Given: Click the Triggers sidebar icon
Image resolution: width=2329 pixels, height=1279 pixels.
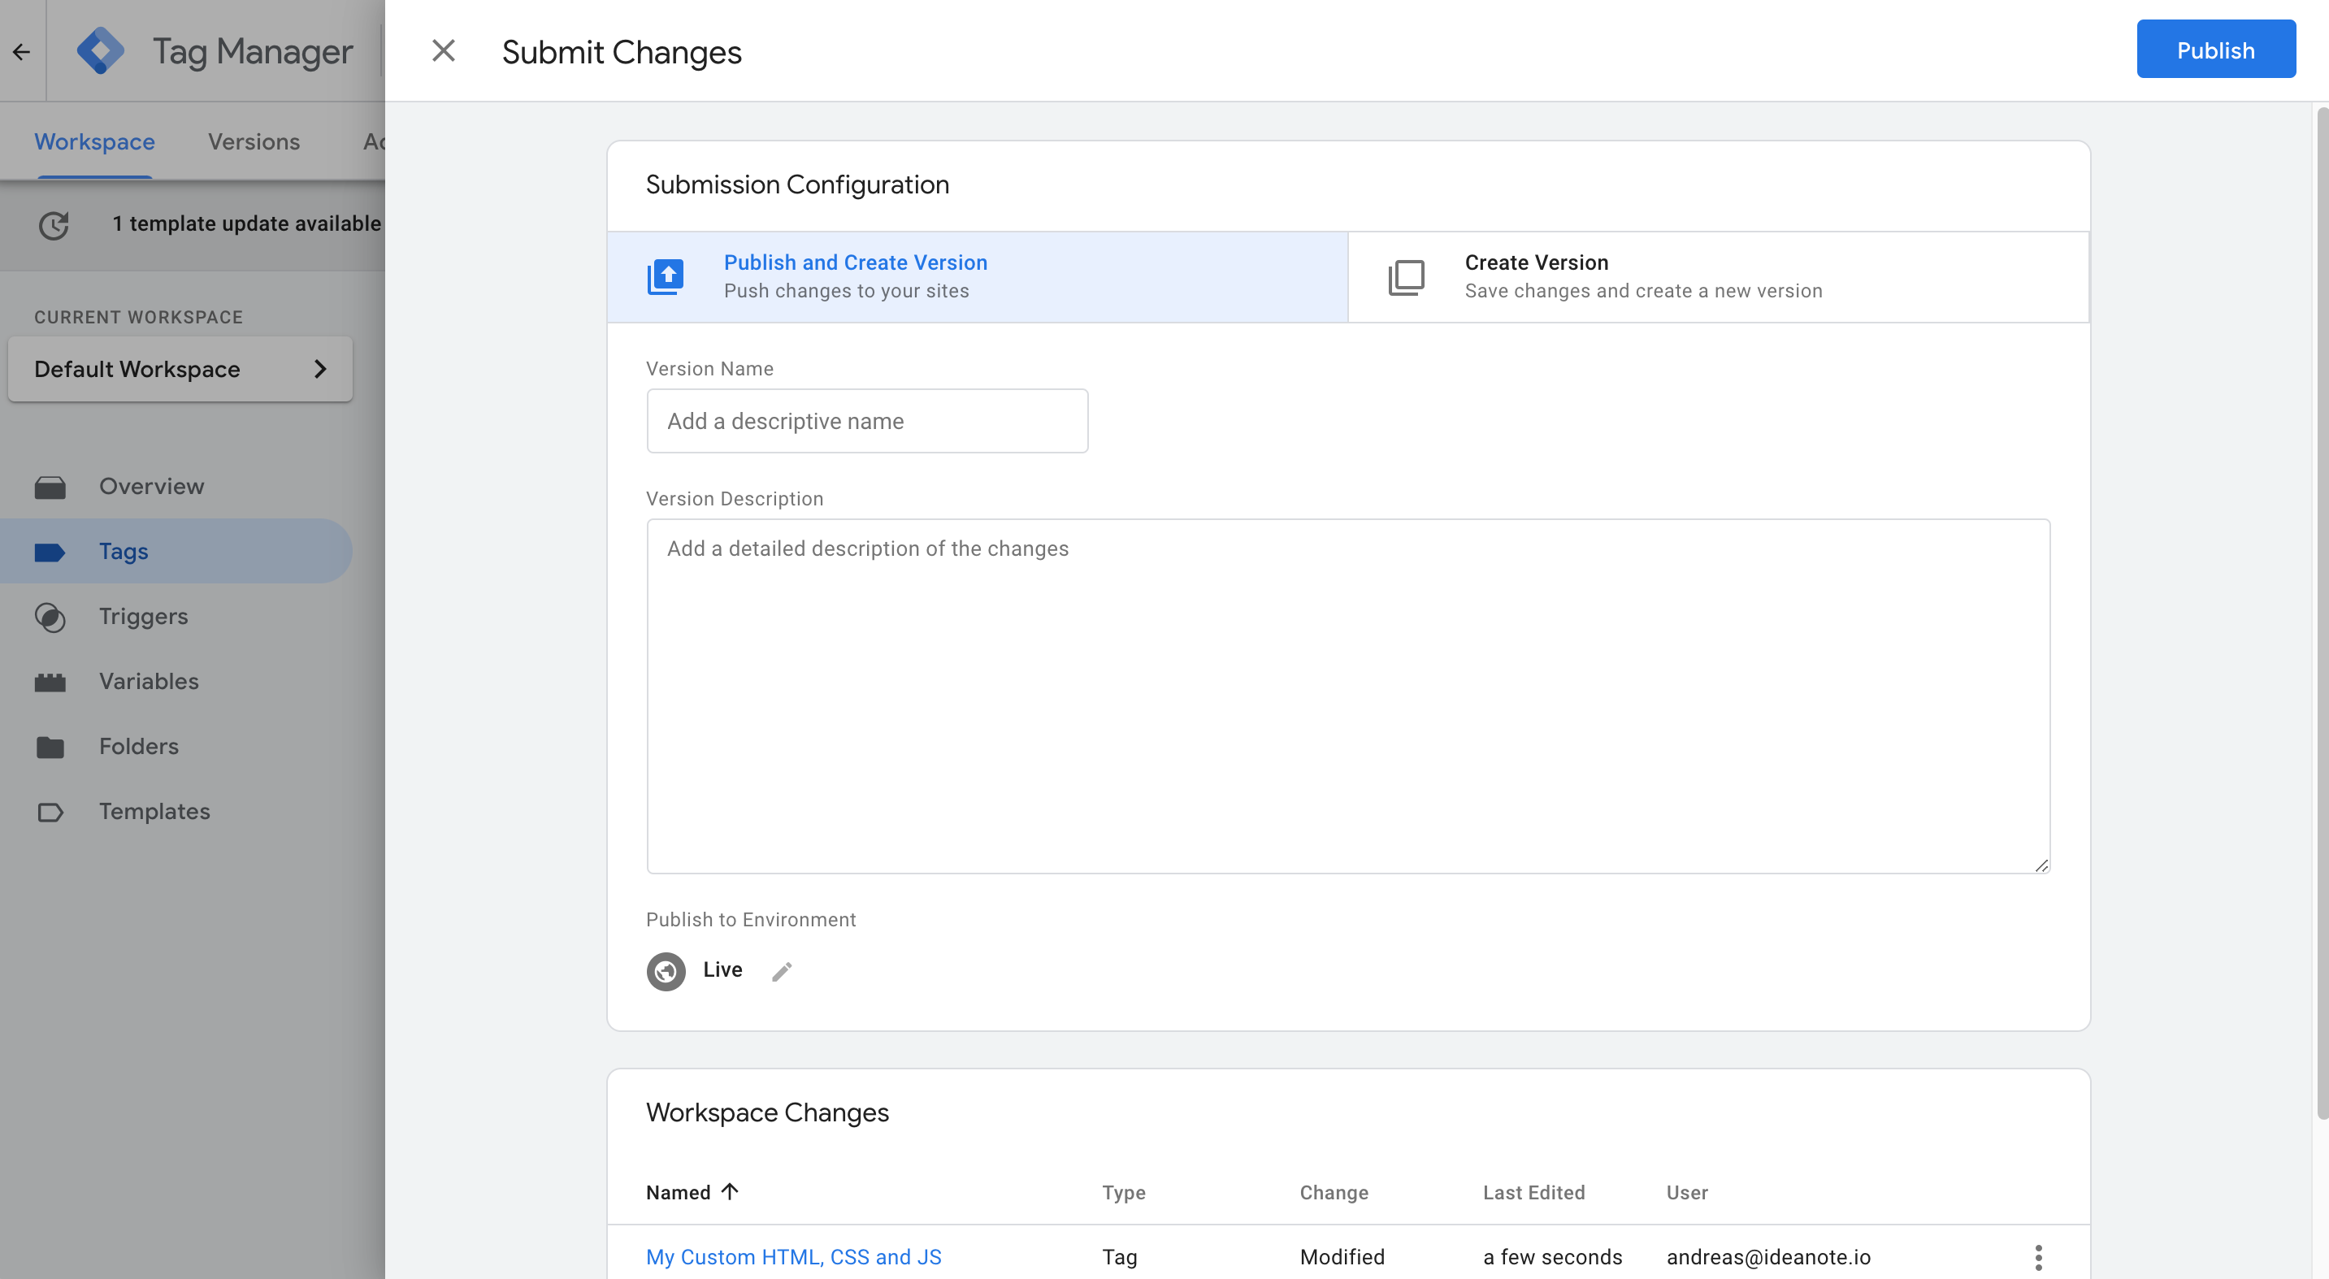Looking at the screenshot, I should (50, 618).
